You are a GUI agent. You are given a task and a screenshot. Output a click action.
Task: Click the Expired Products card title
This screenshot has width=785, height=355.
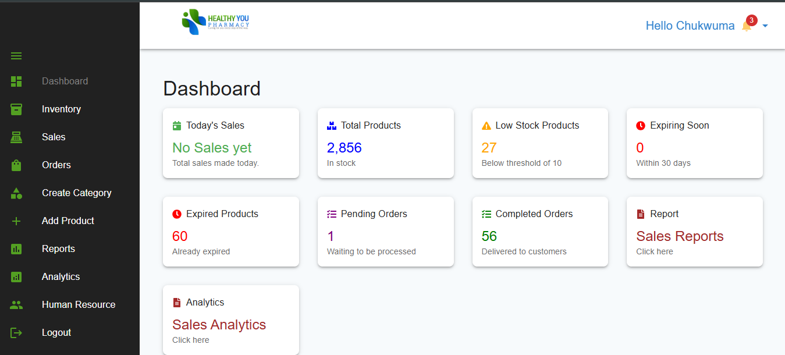pyautogui.click(x=222, y=214)
